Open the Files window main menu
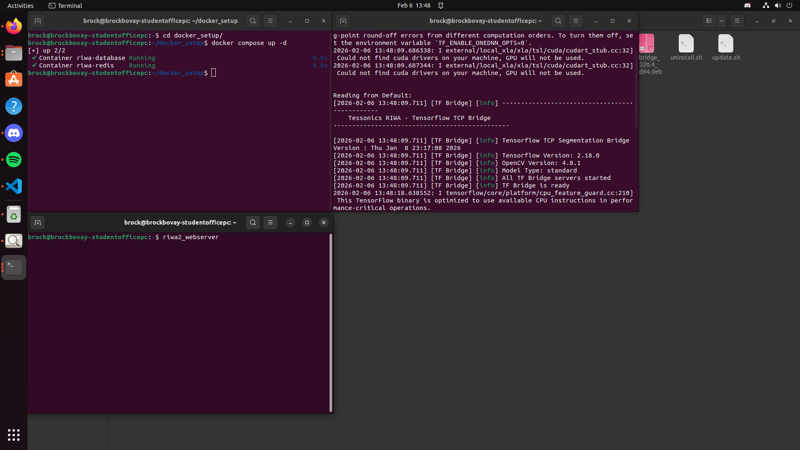The width and height of the screenshot is (800, 450). click(737, 21)
